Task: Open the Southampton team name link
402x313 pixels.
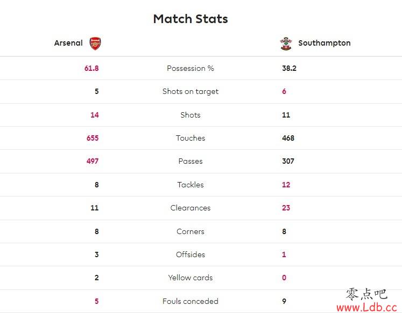Action: pos(325,43)
